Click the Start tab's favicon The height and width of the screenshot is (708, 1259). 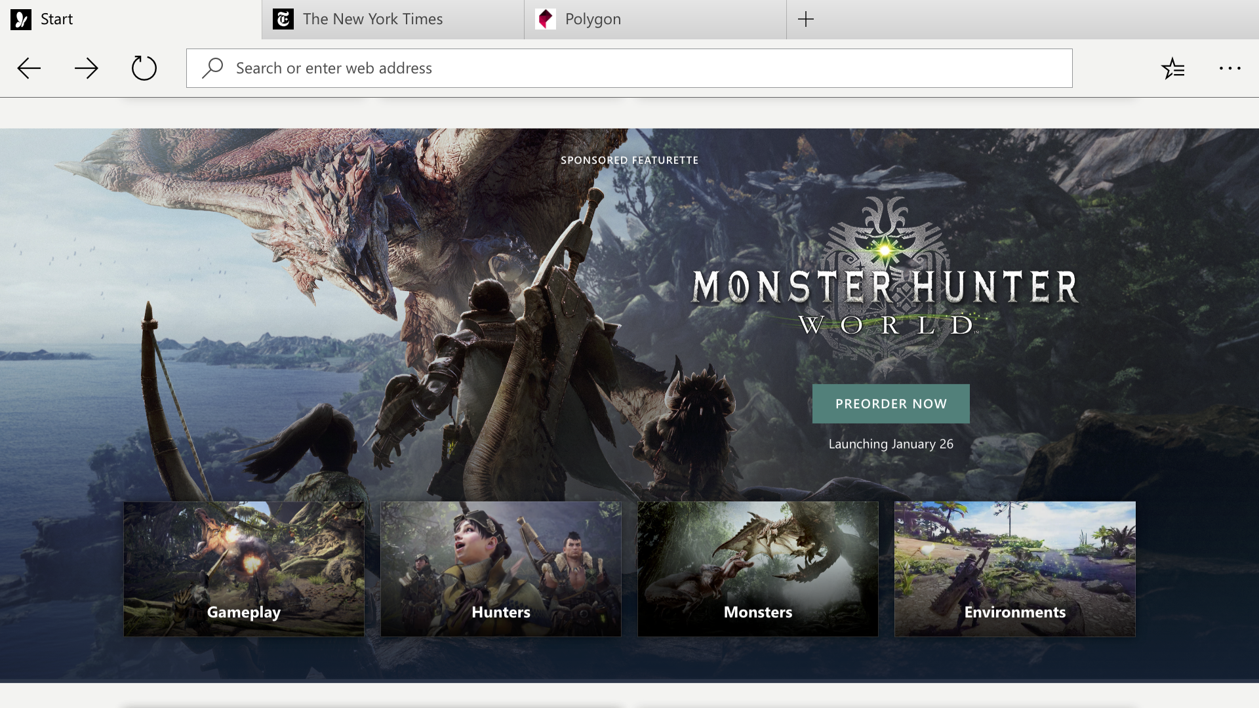click(21, 19)
